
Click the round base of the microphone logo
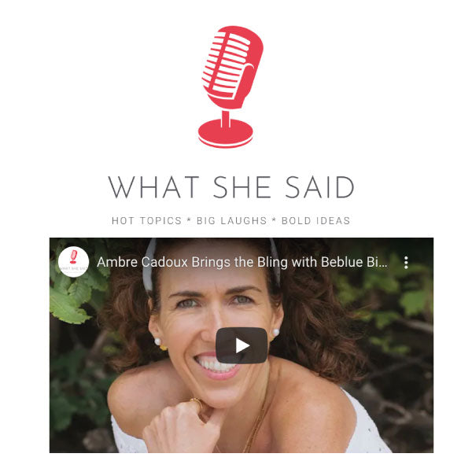click(226, 134)
